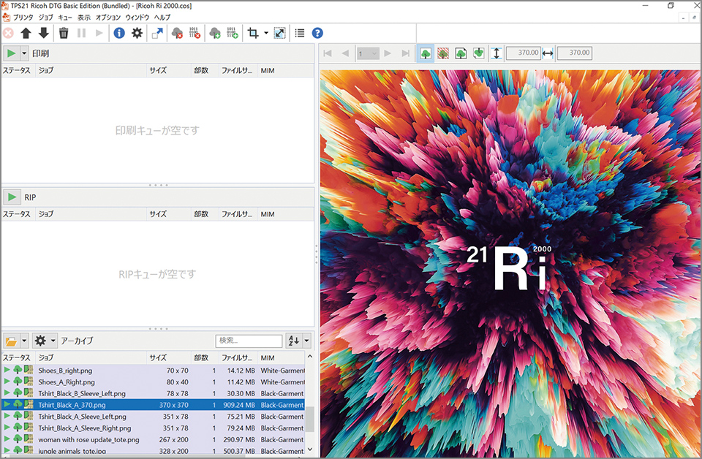
Task: Click the blue job information icon
Action: pos(119,33)
